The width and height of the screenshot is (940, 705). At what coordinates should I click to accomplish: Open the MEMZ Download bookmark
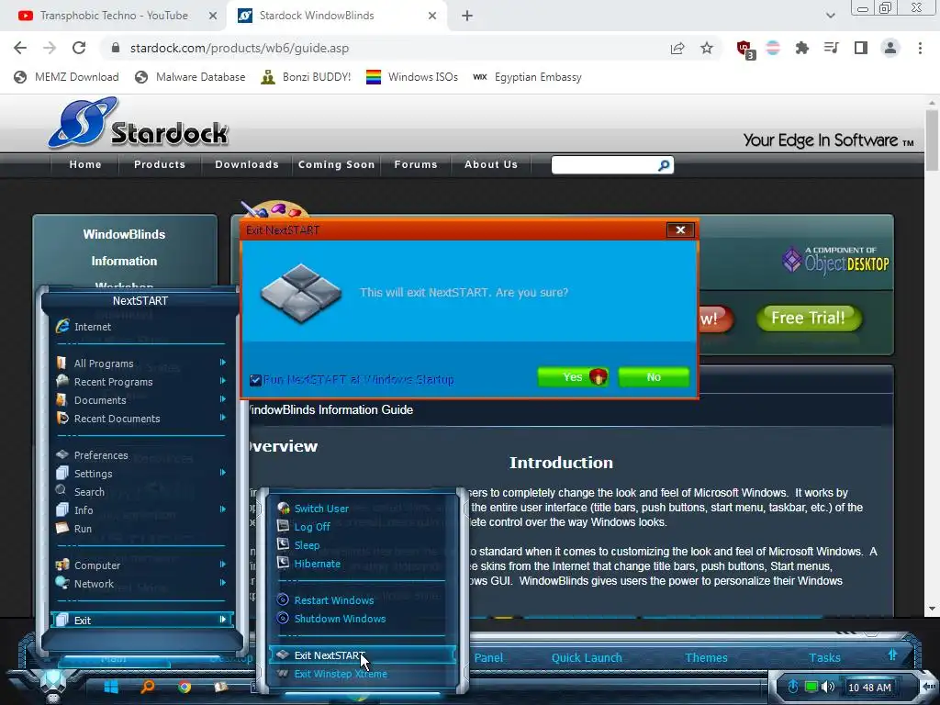pos(66,77)
